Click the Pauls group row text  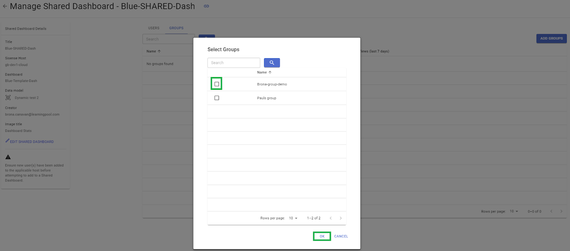tap(266, 98)
